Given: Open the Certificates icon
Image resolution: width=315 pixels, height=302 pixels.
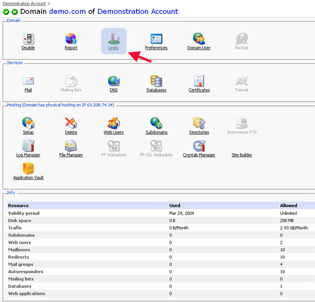Looking at the screenshot, I should pyautogui.click(x=199, y=81).
